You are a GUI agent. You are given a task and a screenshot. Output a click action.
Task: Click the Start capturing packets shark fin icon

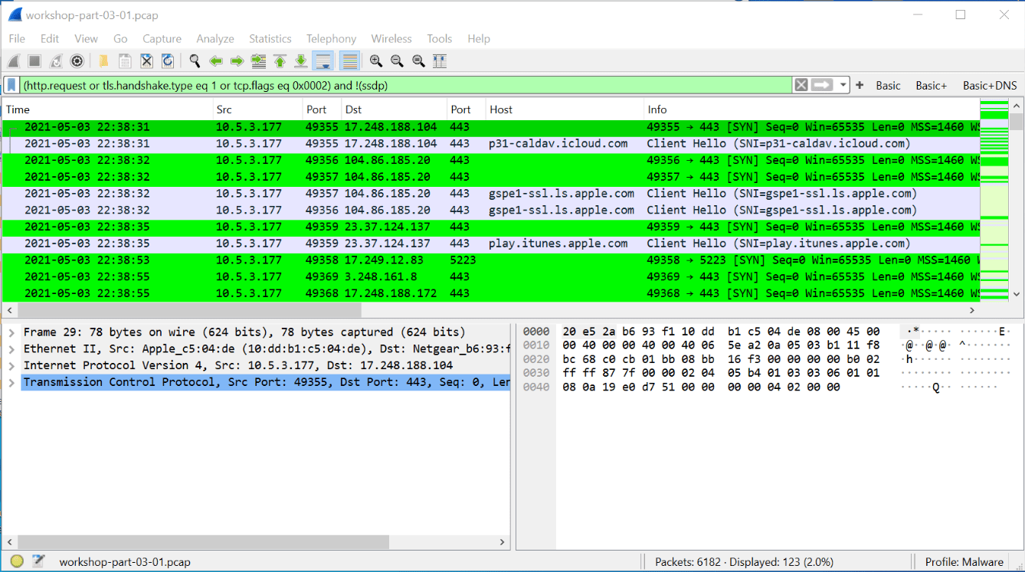point(14,61)
